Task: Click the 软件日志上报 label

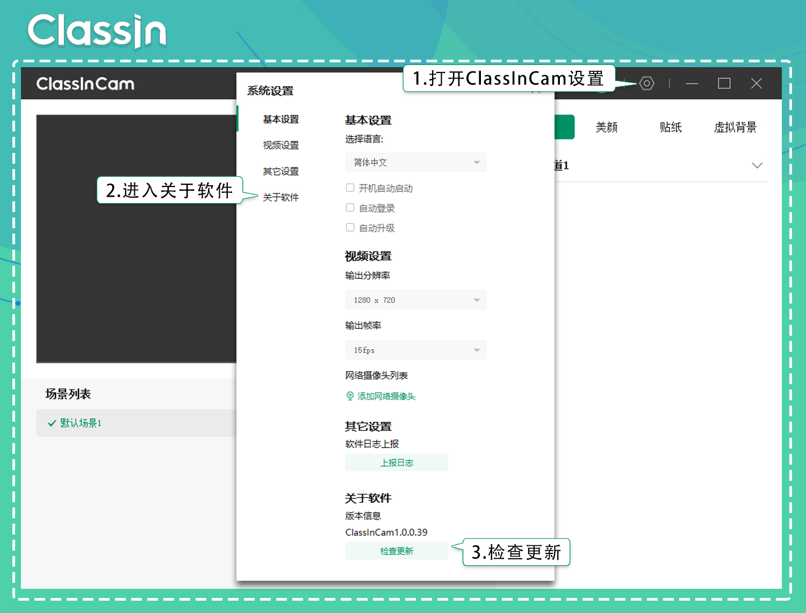Action: (372, 444)
